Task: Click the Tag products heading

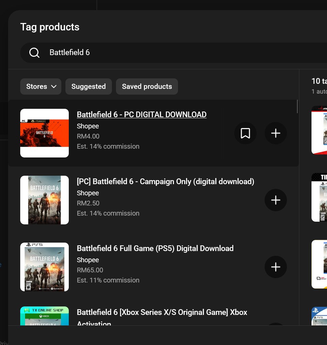Action: point(50,27)
